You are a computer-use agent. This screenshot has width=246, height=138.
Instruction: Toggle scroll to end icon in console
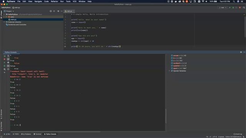8,59
